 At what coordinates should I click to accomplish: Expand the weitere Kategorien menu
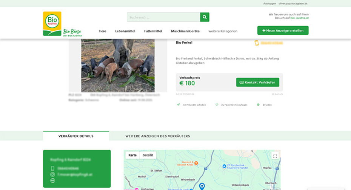pos(223,31)
